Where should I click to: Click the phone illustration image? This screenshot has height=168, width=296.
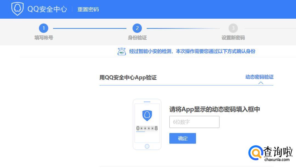pyautogui.click(x=147, y=124)
